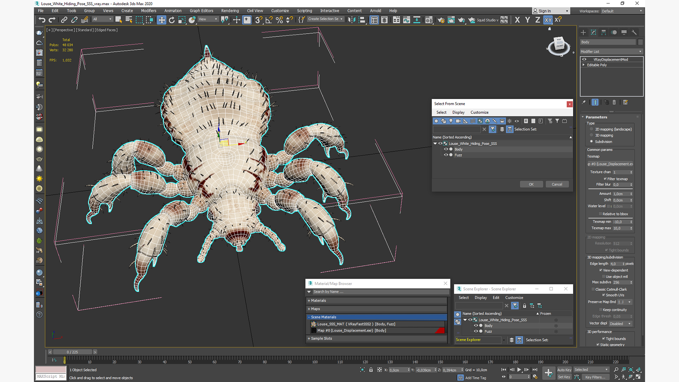Image resolution: width=679 pixels, height=382 pixels.
Task: Toggle VRayDisplacementMod eye icon
Action: [584, 59]
